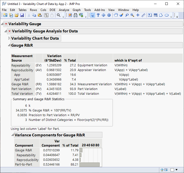Open Variability Gauge Analysis red triangle menu
The width and height of the screenshot is (184, 173).
pos(10,31)
